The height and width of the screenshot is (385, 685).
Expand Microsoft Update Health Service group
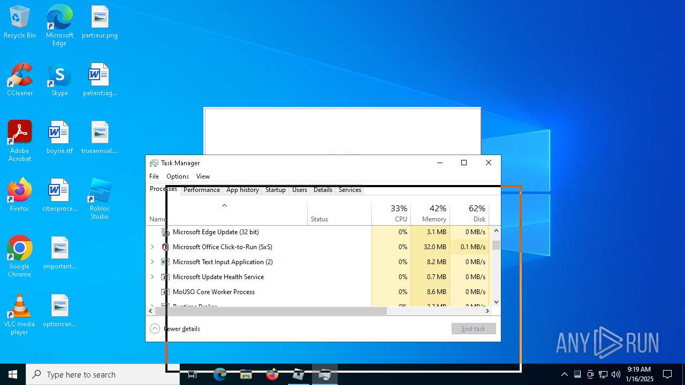pos(153,277)
